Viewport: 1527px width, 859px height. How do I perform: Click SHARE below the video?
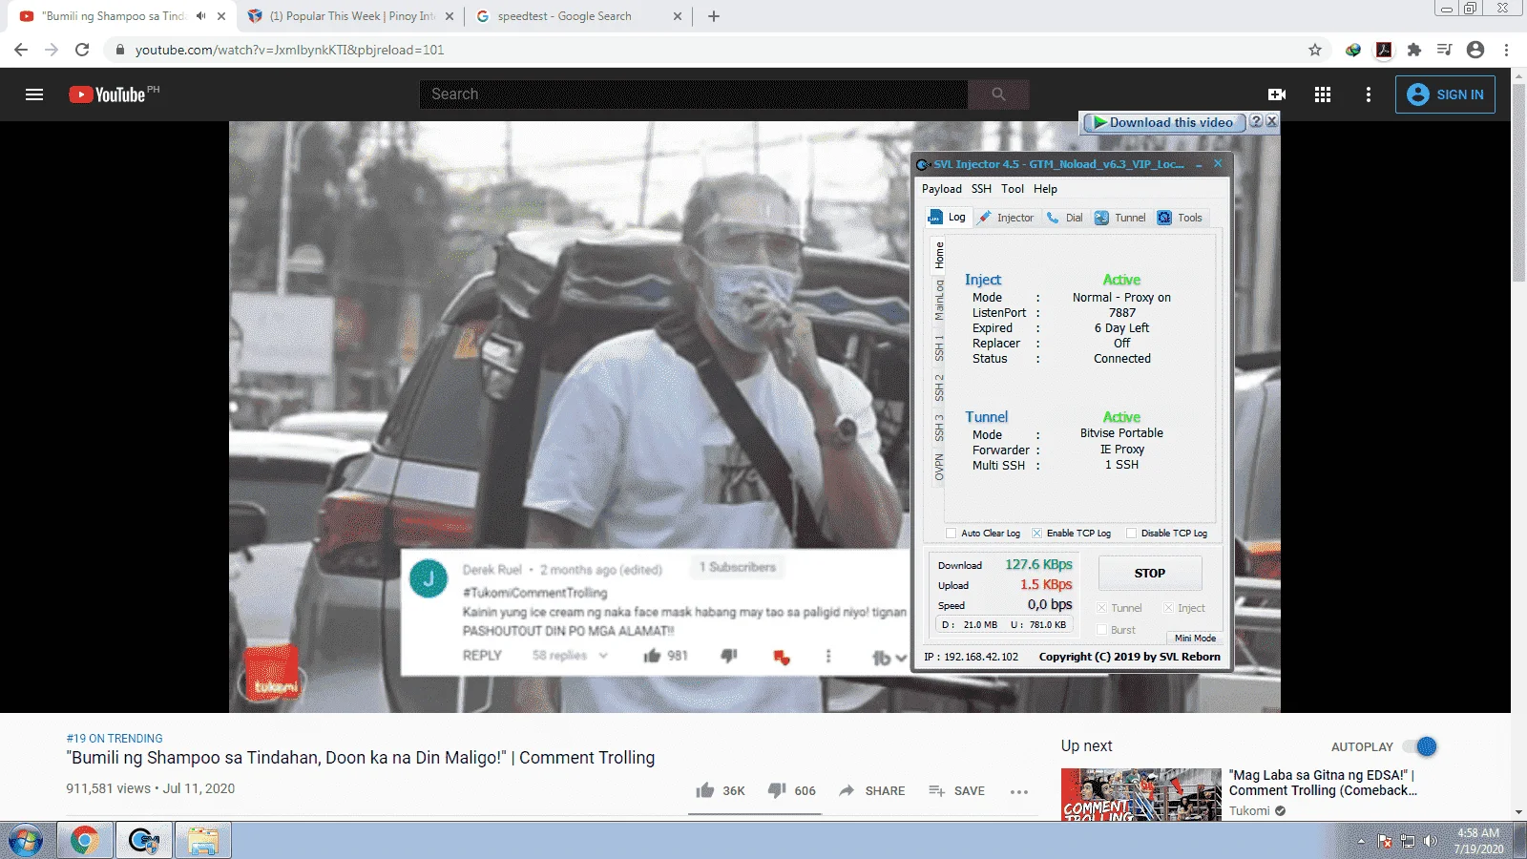(872, 790)
